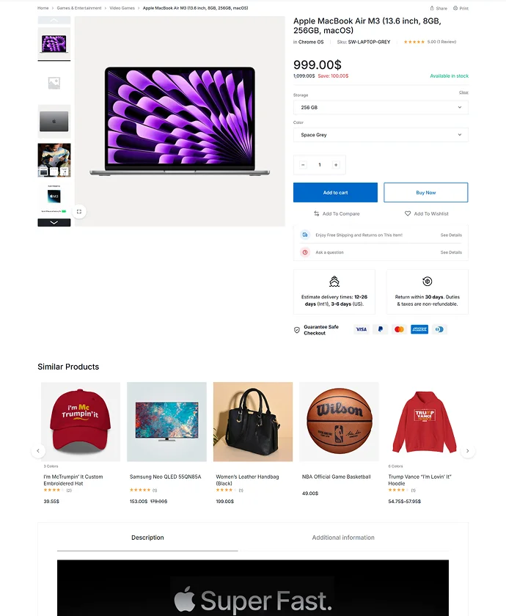Show next similar products arrow
Screen dimensions: 506x616
click(468, 451)
